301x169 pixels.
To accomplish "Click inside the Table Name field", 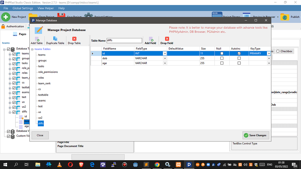I will pos(124,40).
